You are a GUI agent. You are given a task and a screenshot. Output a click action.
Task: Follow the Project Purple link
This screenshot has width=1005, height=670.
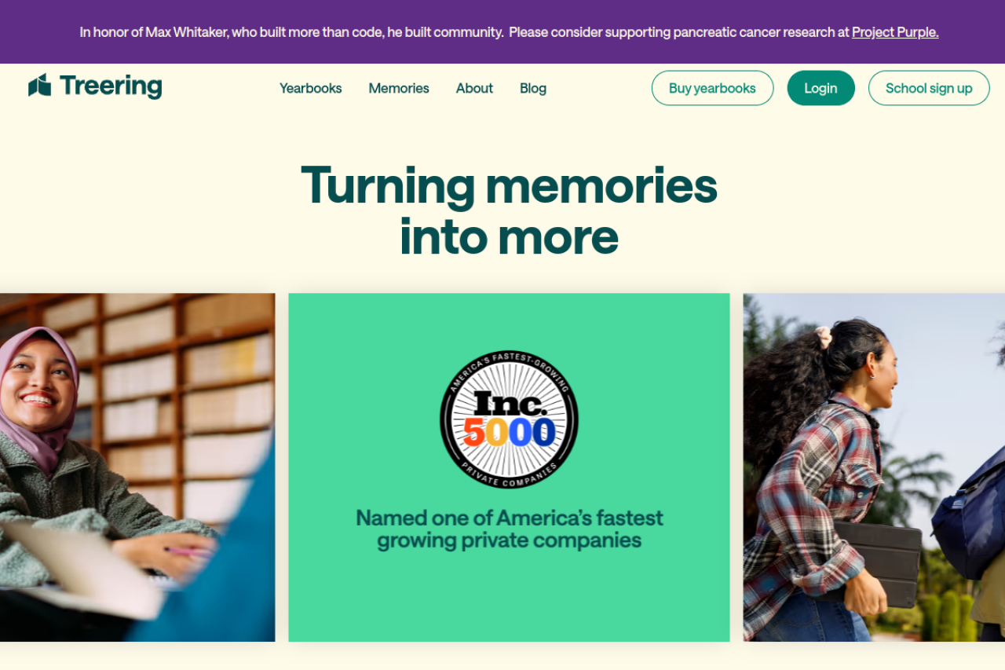(x=895, y=32)
